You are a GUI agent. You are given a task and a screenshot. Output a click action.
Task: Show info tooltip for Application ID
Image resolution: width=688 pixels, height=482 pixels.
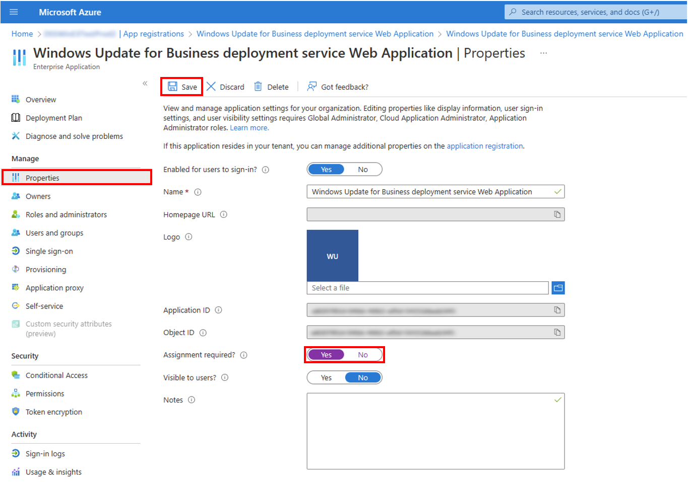pyautogui.click(x=219, y=310)
